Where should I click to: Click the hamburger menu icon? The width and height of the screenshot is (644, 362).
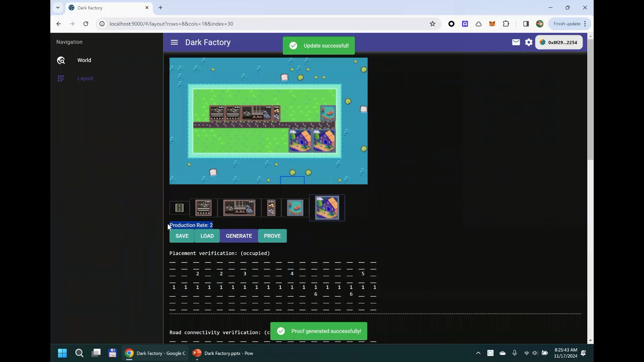click(174, 43)
